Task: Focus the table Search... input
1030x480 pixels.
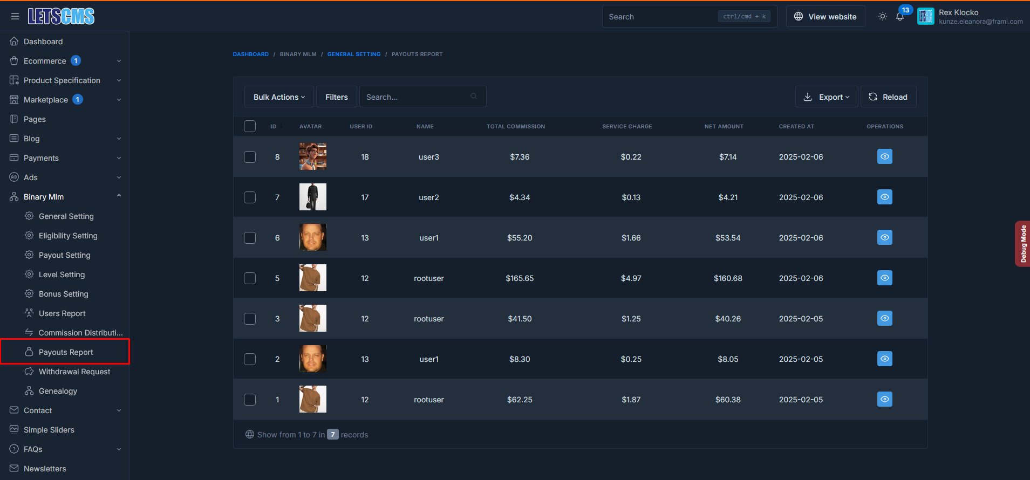Action: [x=422, y=97]
